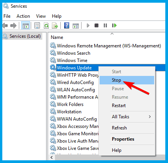Open the Help menu in the menu bar
The width and height of the screenshot is (168, 163).
pyautogui.click(x=57, y=16)
